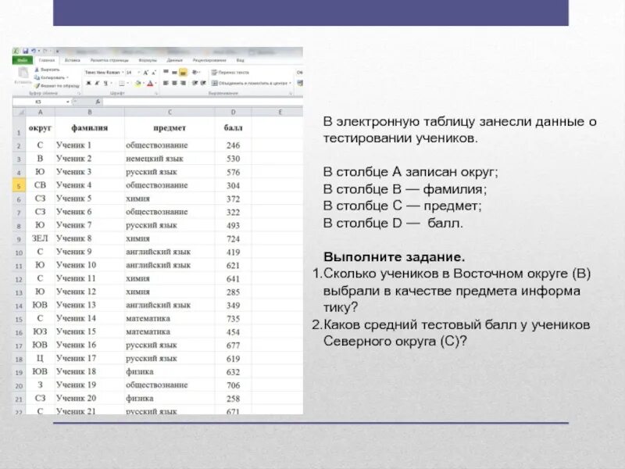Click the Save icon on Quick Access toolbar
This screenshot has width=625, height=469.
[27, 50]
